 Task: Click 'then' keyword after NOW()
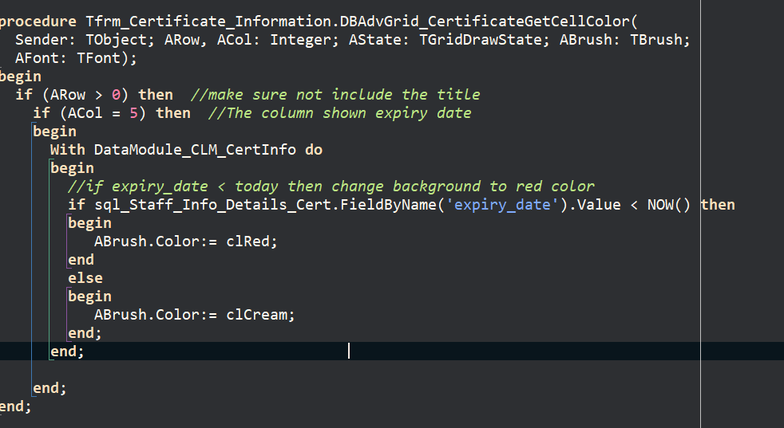[718, 205]
